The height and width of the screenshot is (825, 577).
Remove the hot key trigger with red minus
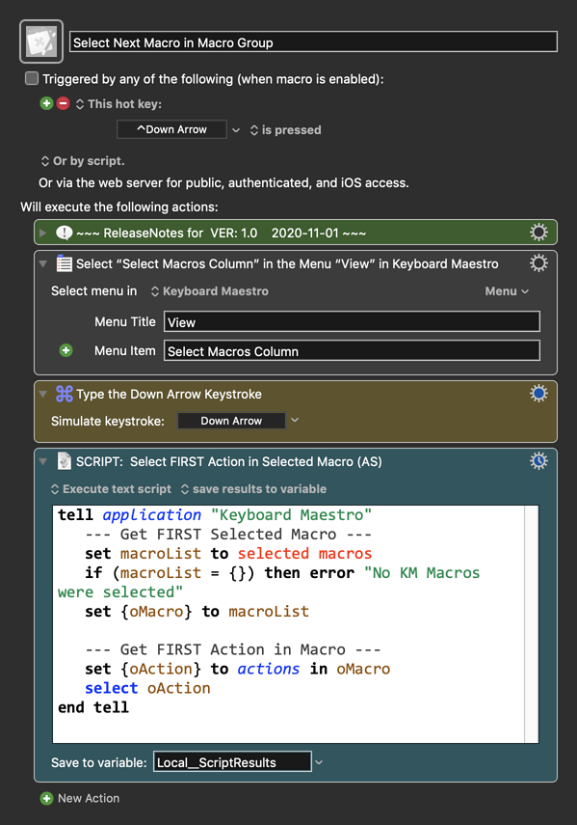coord(63,103)
